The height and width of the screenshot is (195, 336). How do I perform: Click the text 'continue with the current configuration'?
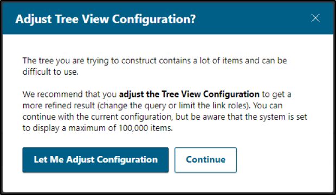98,117
